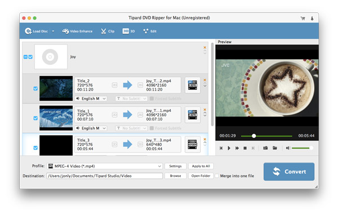Uncheck the Title_2 checkbox
Viewport: 338px width, 215px height.
pyautogui.click(x=35, y=88)
